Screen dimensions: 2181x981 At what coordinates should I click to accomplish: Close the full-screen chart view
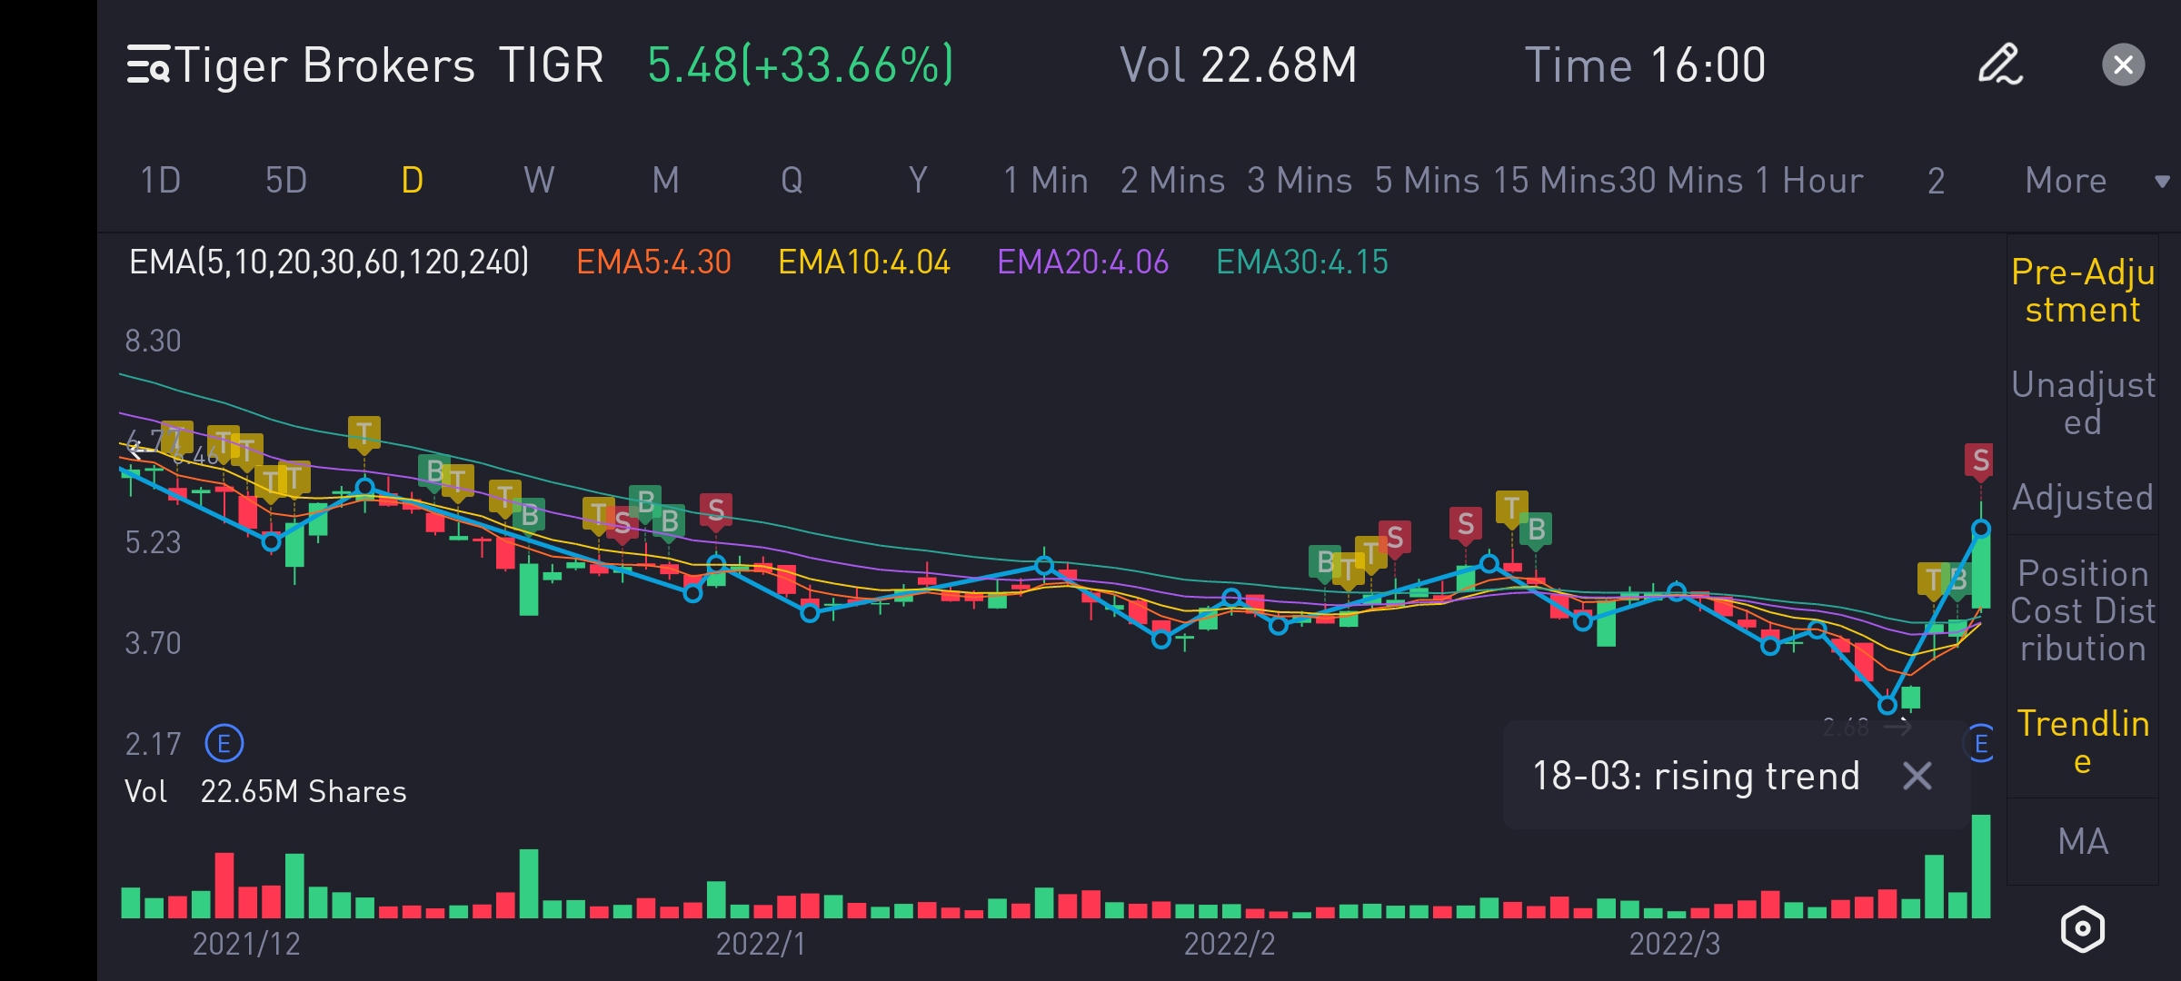point(2123,65)
